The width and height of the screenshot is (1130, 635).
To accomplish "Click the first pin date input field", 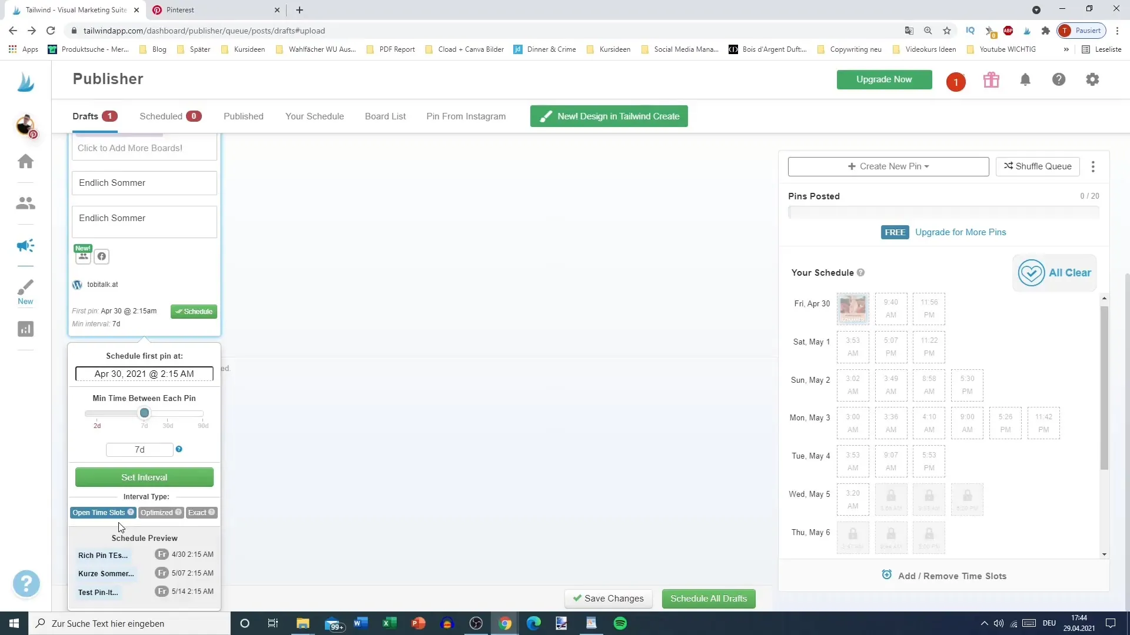I will pyautogui.click(x=144, y=374).
